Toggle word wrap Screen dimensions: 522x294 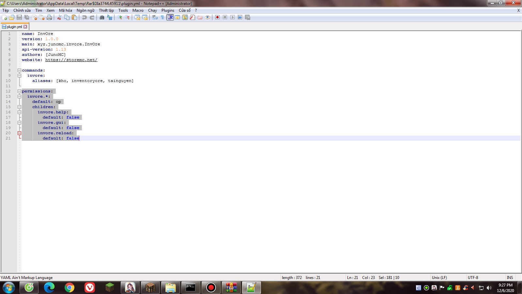[155, 17]
